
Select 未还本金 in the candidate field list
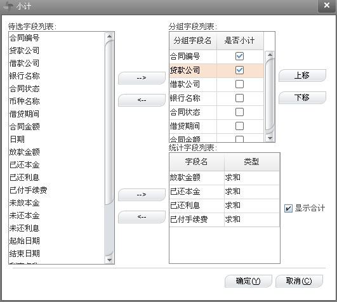point(25,216)
